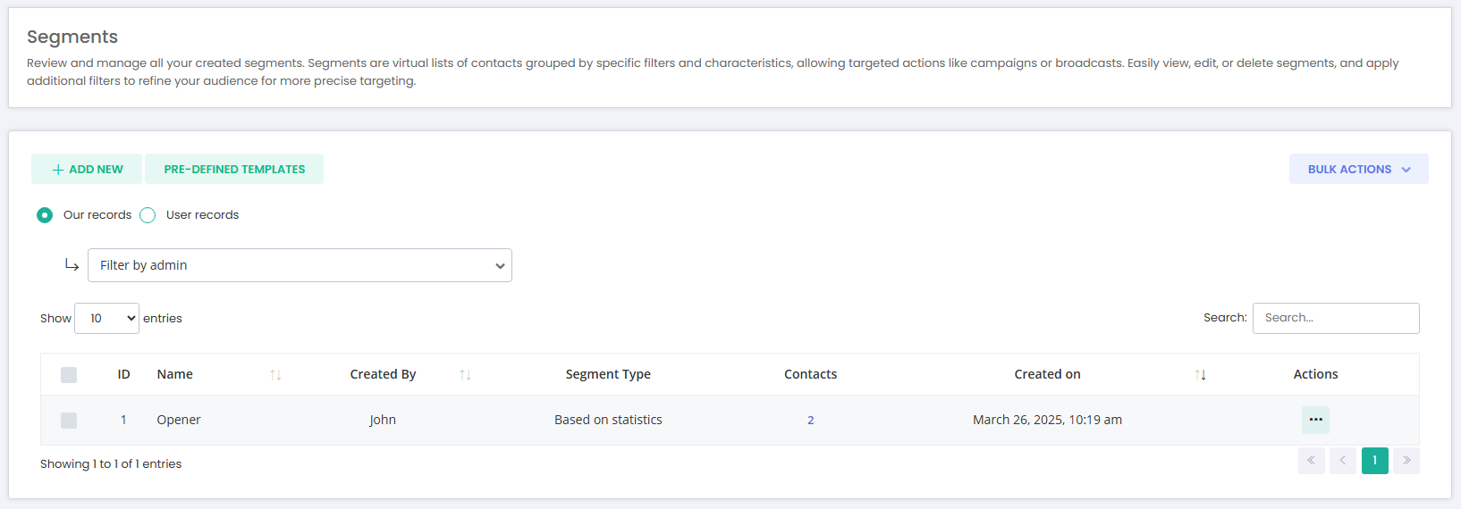Select the User records radio button

tap(148, 215)
